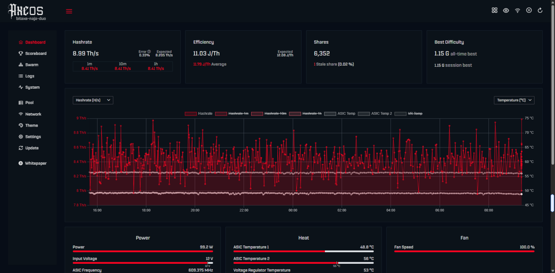This screenshot has width=555, height=273.
Task: Click the Whitepaper bitcoin icon
Action: pyautogui.click(x=21, y=163)
